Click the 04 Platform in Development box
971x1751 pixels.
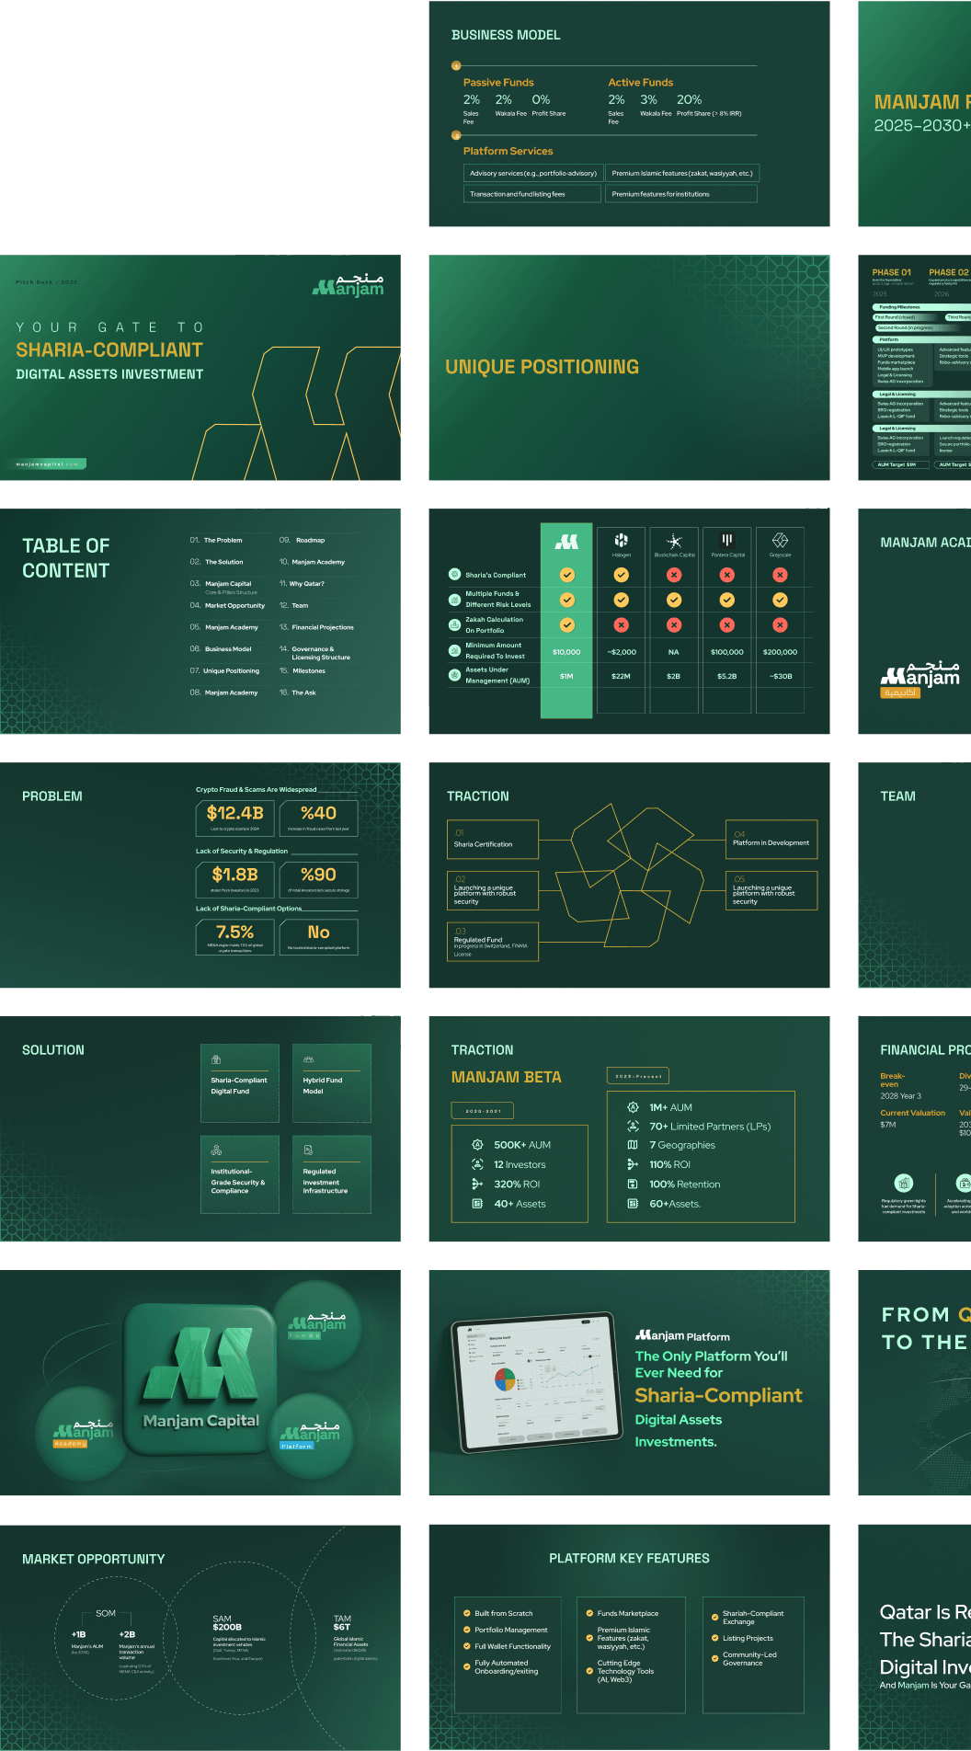point(771,840)
